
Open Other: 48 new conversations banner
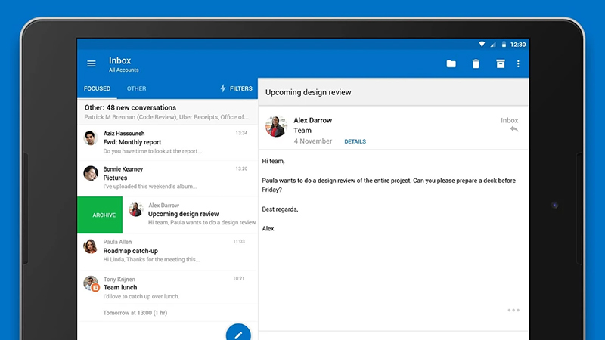(x=167, y=112)
